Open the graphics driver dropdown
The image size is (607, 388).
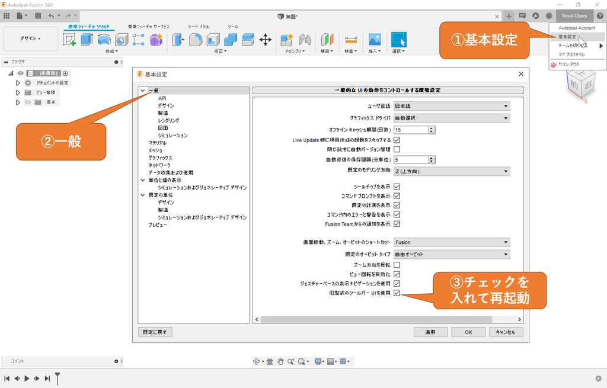452,118
